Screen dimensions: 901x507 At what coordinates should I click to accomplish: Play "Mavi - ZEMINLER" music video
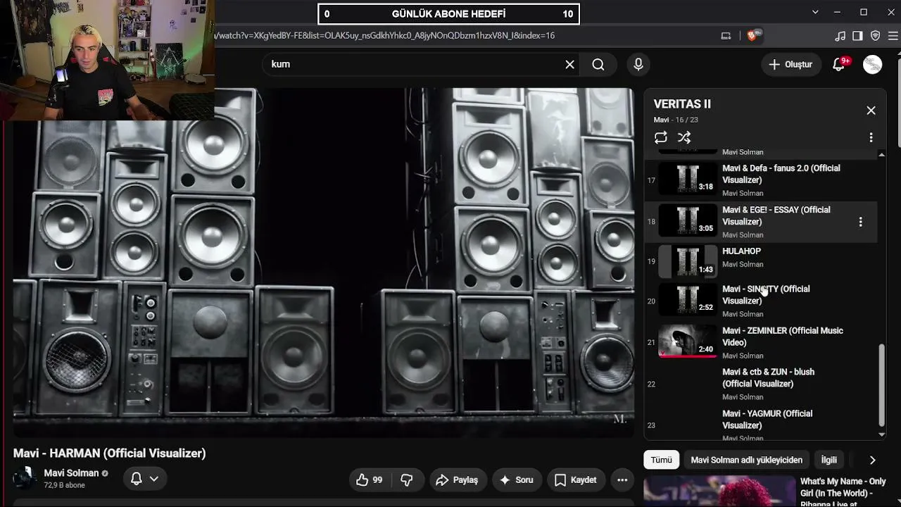coord(762,343)
